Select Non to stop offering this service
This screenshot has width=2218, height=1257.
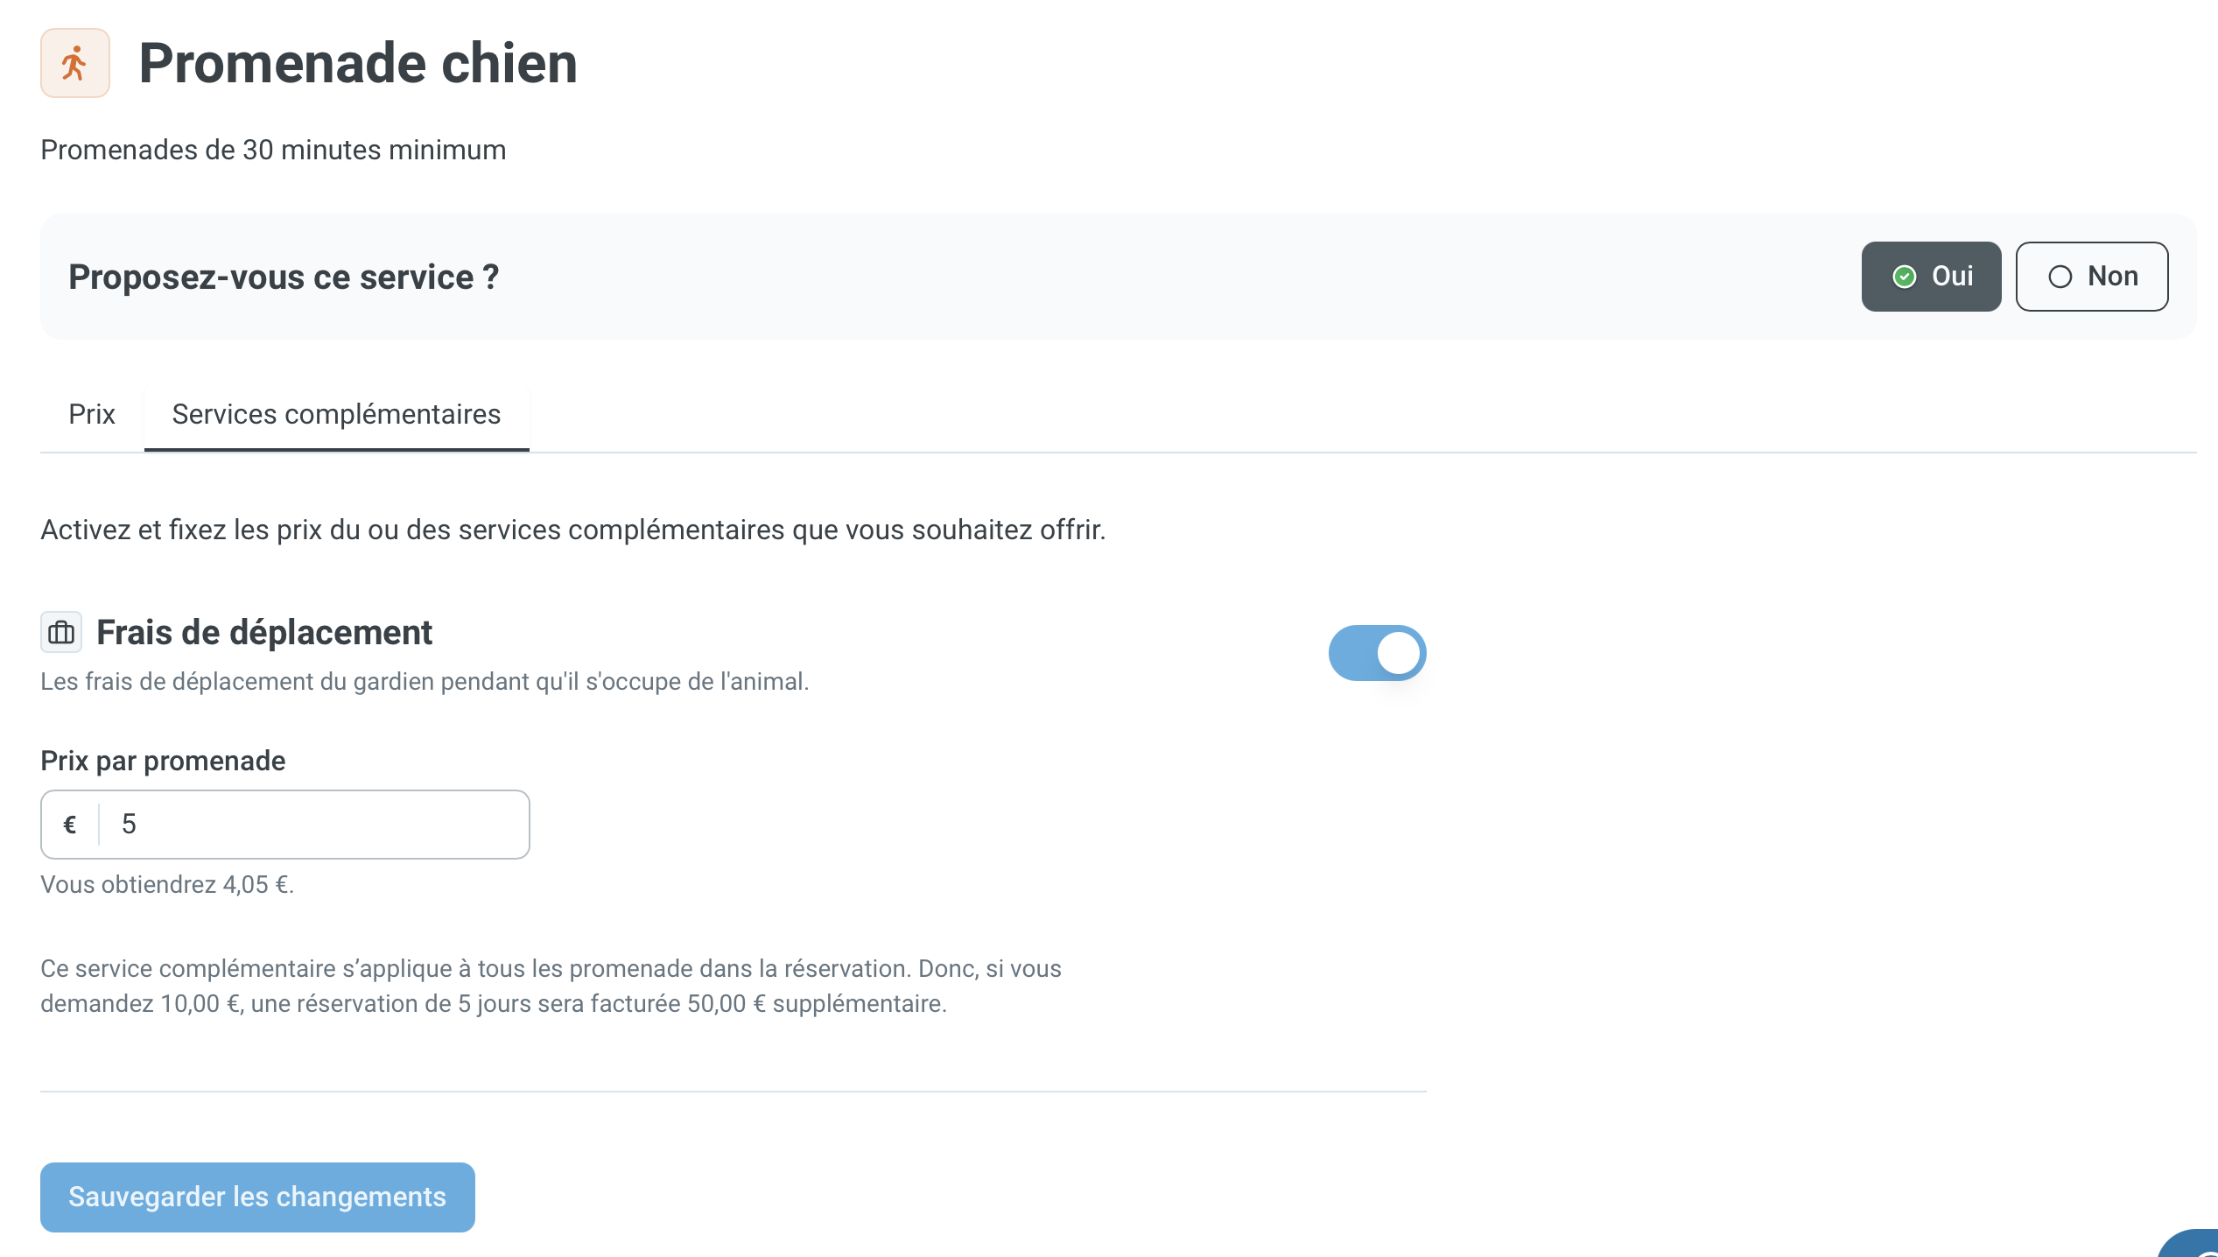pos(2091,277)
